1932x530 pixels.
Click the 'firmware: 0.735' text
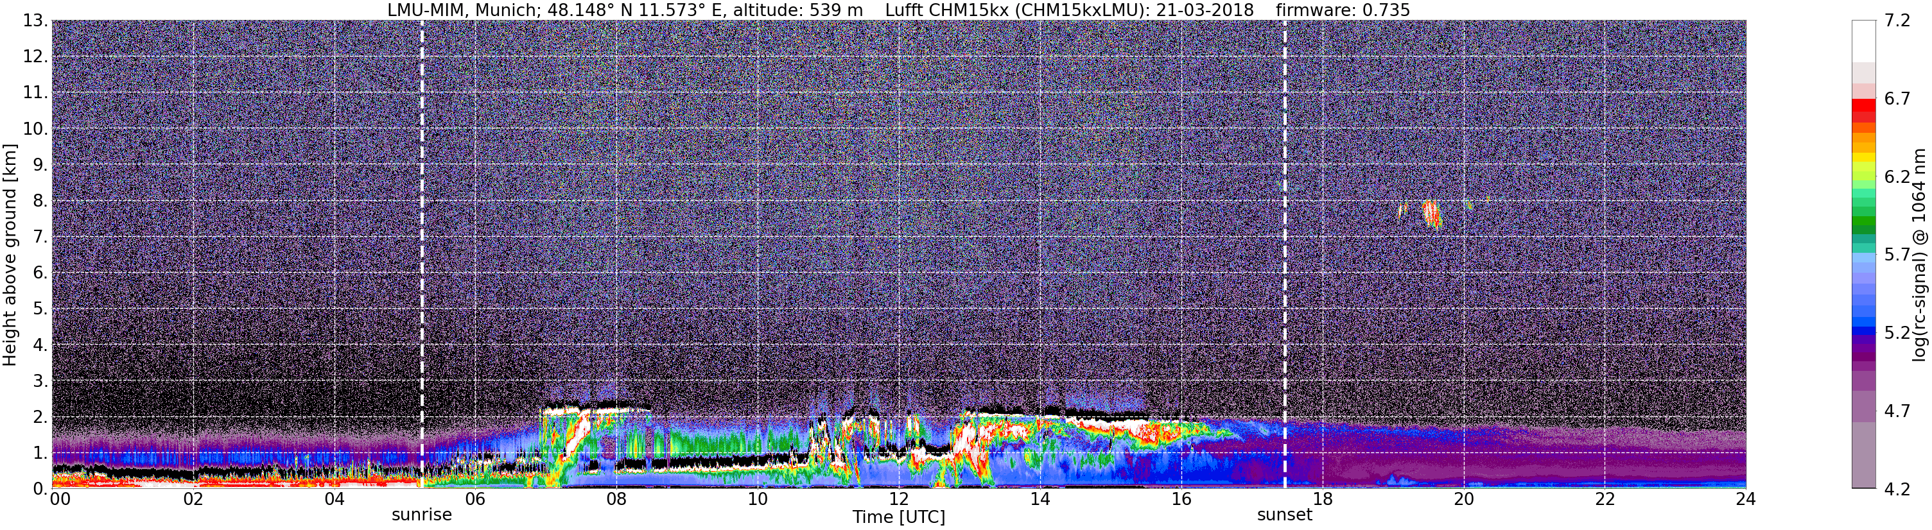point(1343,10)
